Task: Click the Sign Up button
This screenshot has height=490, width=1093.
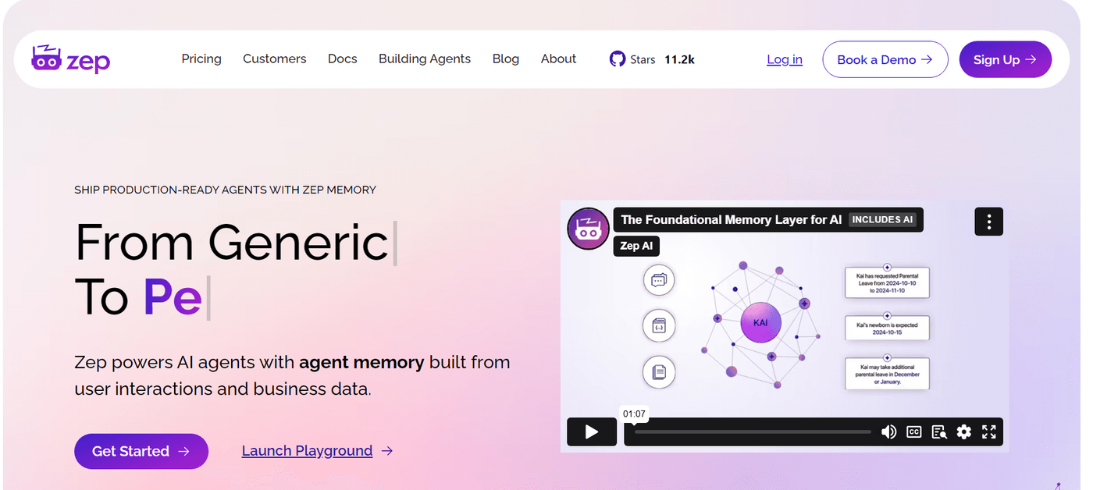Action: coord(1006,59)
